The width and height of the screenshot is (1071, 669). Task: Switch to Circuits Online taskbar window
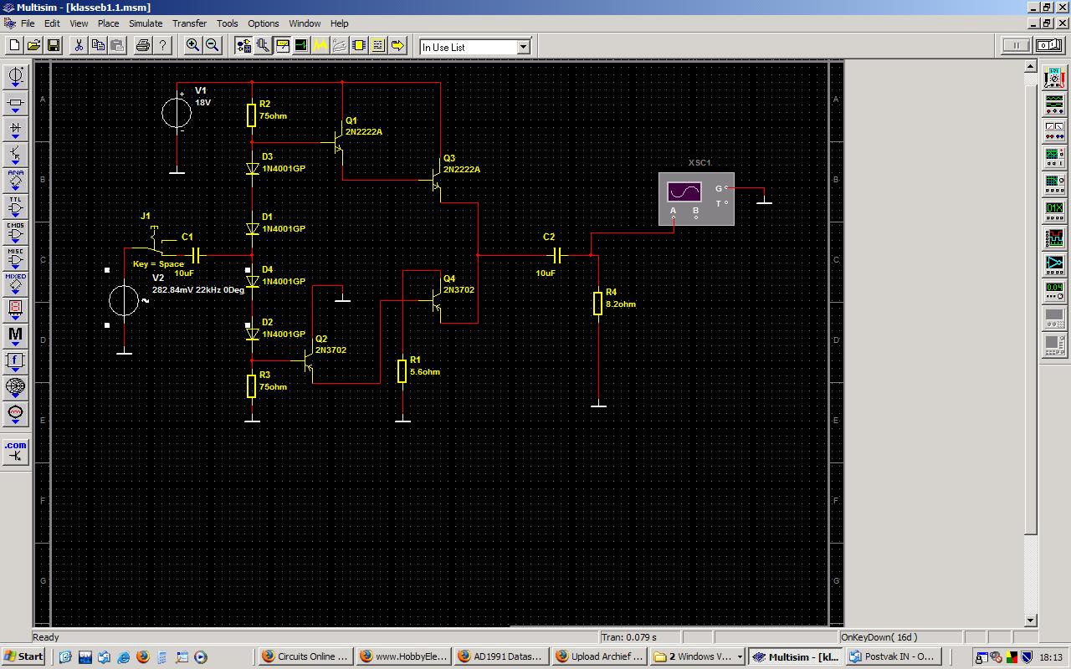click(x=305, y=656)
